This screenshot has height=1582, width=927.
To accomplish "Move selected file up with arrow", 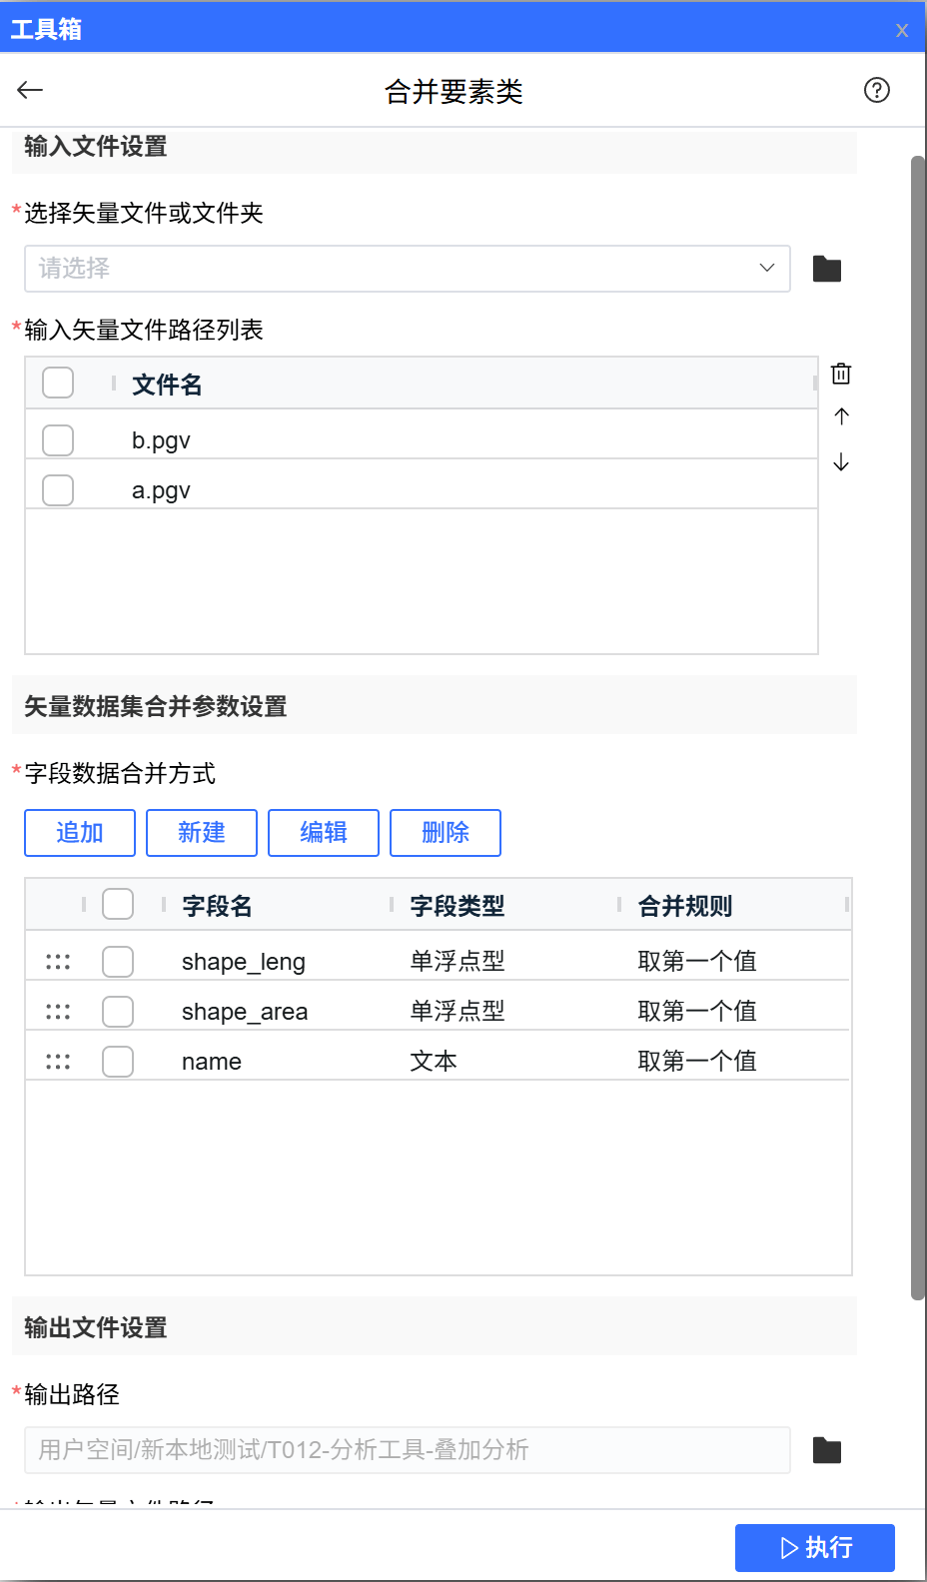I will pos(841,416).
